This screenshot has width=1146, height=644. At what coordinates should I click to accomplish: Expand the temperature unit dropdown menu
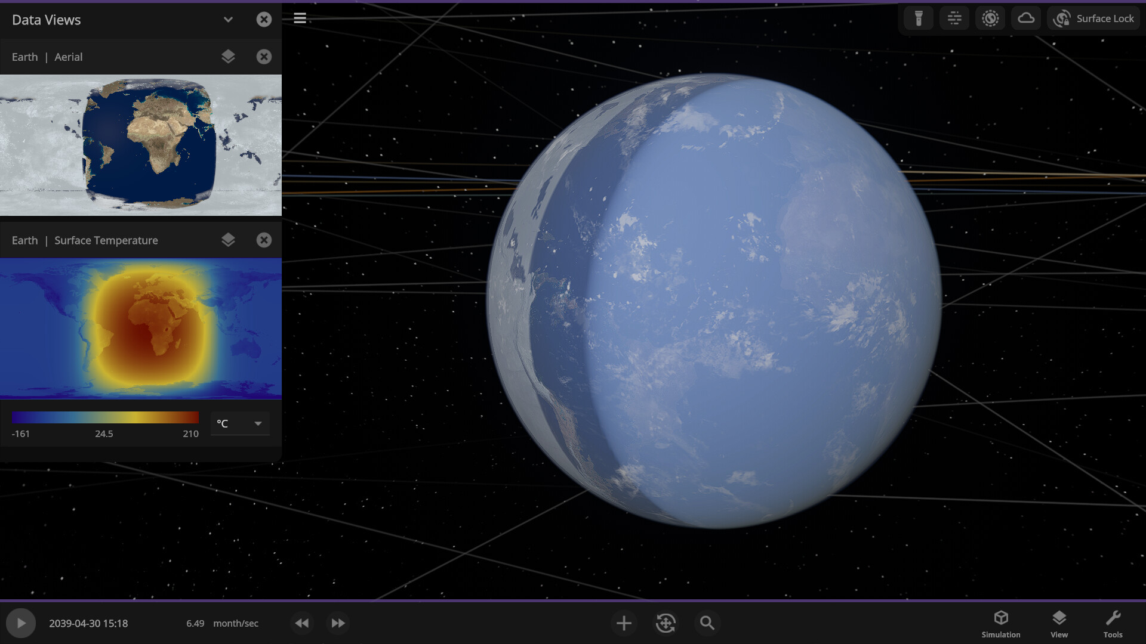[257, 424]
